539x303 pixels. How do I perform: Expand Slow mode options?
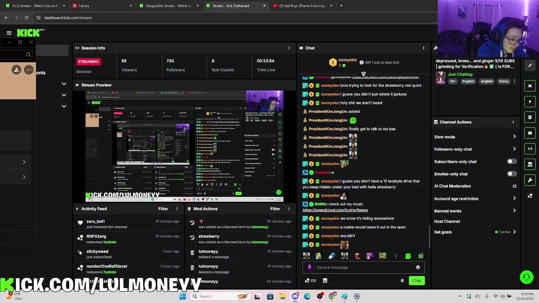click(514, 137)
